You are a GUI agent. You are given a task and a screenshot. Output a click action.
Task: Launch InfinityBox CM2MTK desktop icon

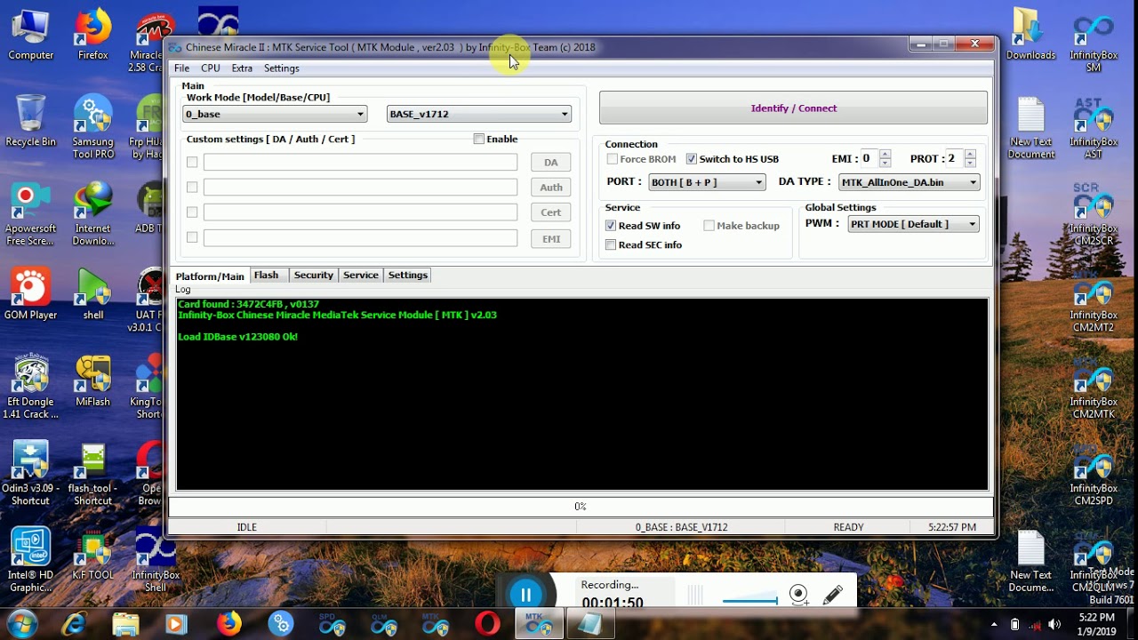pos(1094,388)
